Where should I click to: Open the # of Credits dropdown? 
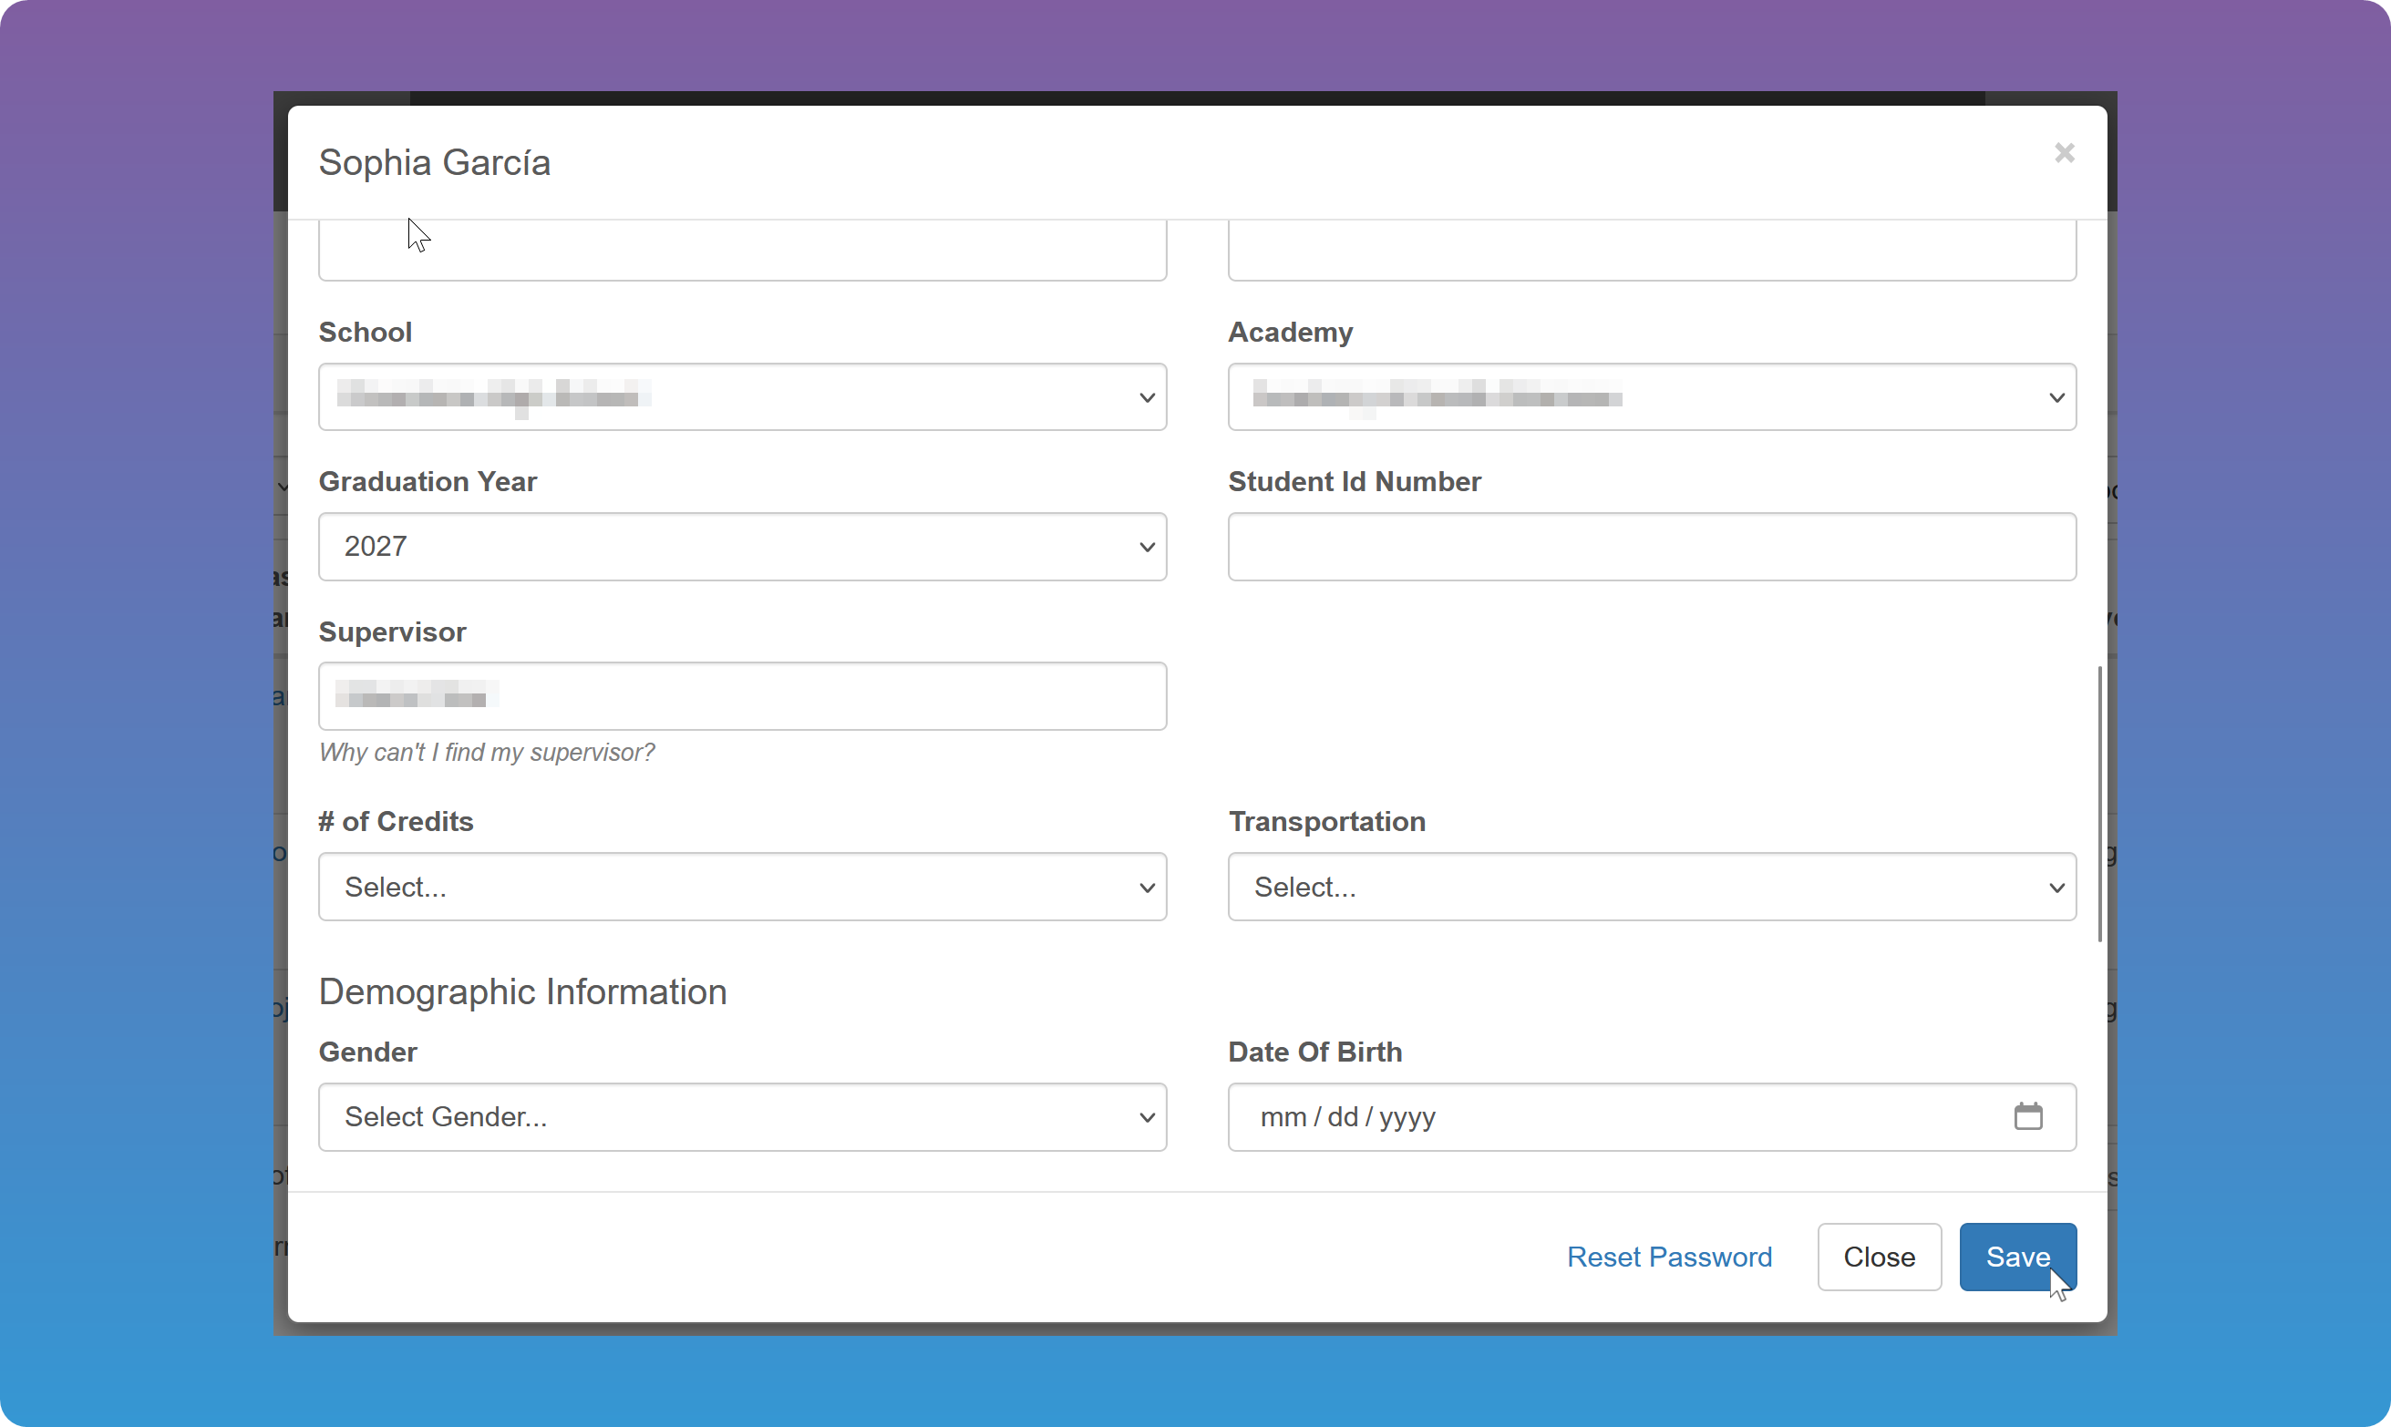tap(743, 887)
